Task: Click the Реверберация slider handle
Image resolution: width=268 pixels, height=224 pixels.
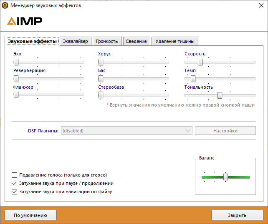Action: (x=16, y=78)
